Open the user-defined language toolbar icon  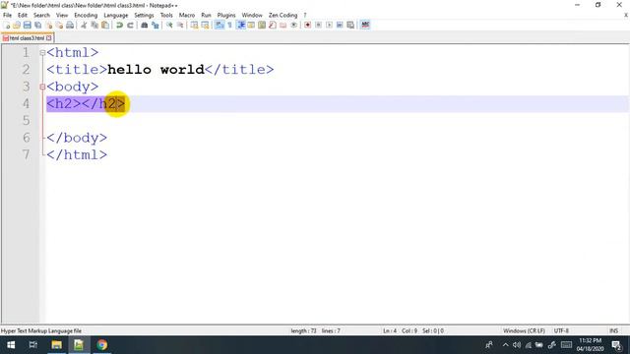click(x=251, y=25)
